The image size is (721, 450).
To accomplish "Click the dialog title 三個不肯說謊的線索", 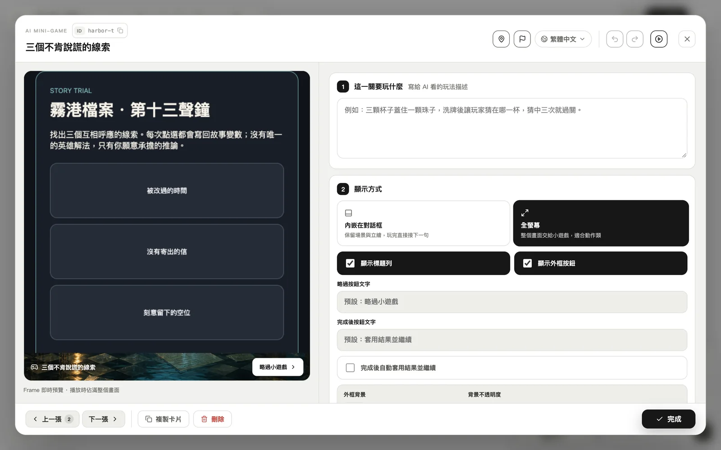I will coord(68,47).
